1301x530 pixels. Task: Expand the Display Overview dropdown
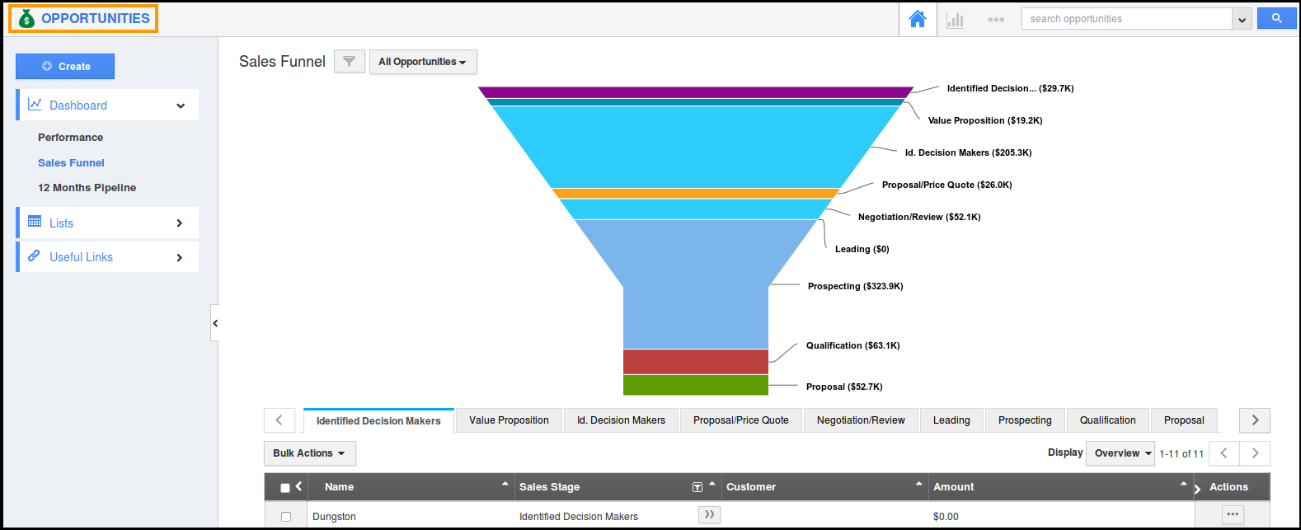[1121, 453]
